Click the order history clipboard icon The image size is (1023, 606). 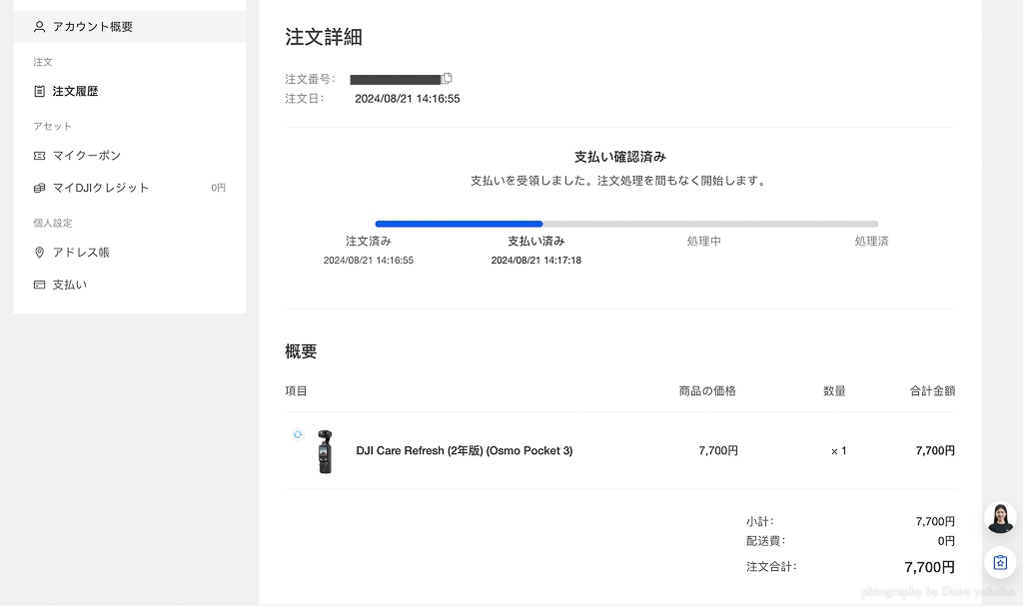[x=39, y=91]
